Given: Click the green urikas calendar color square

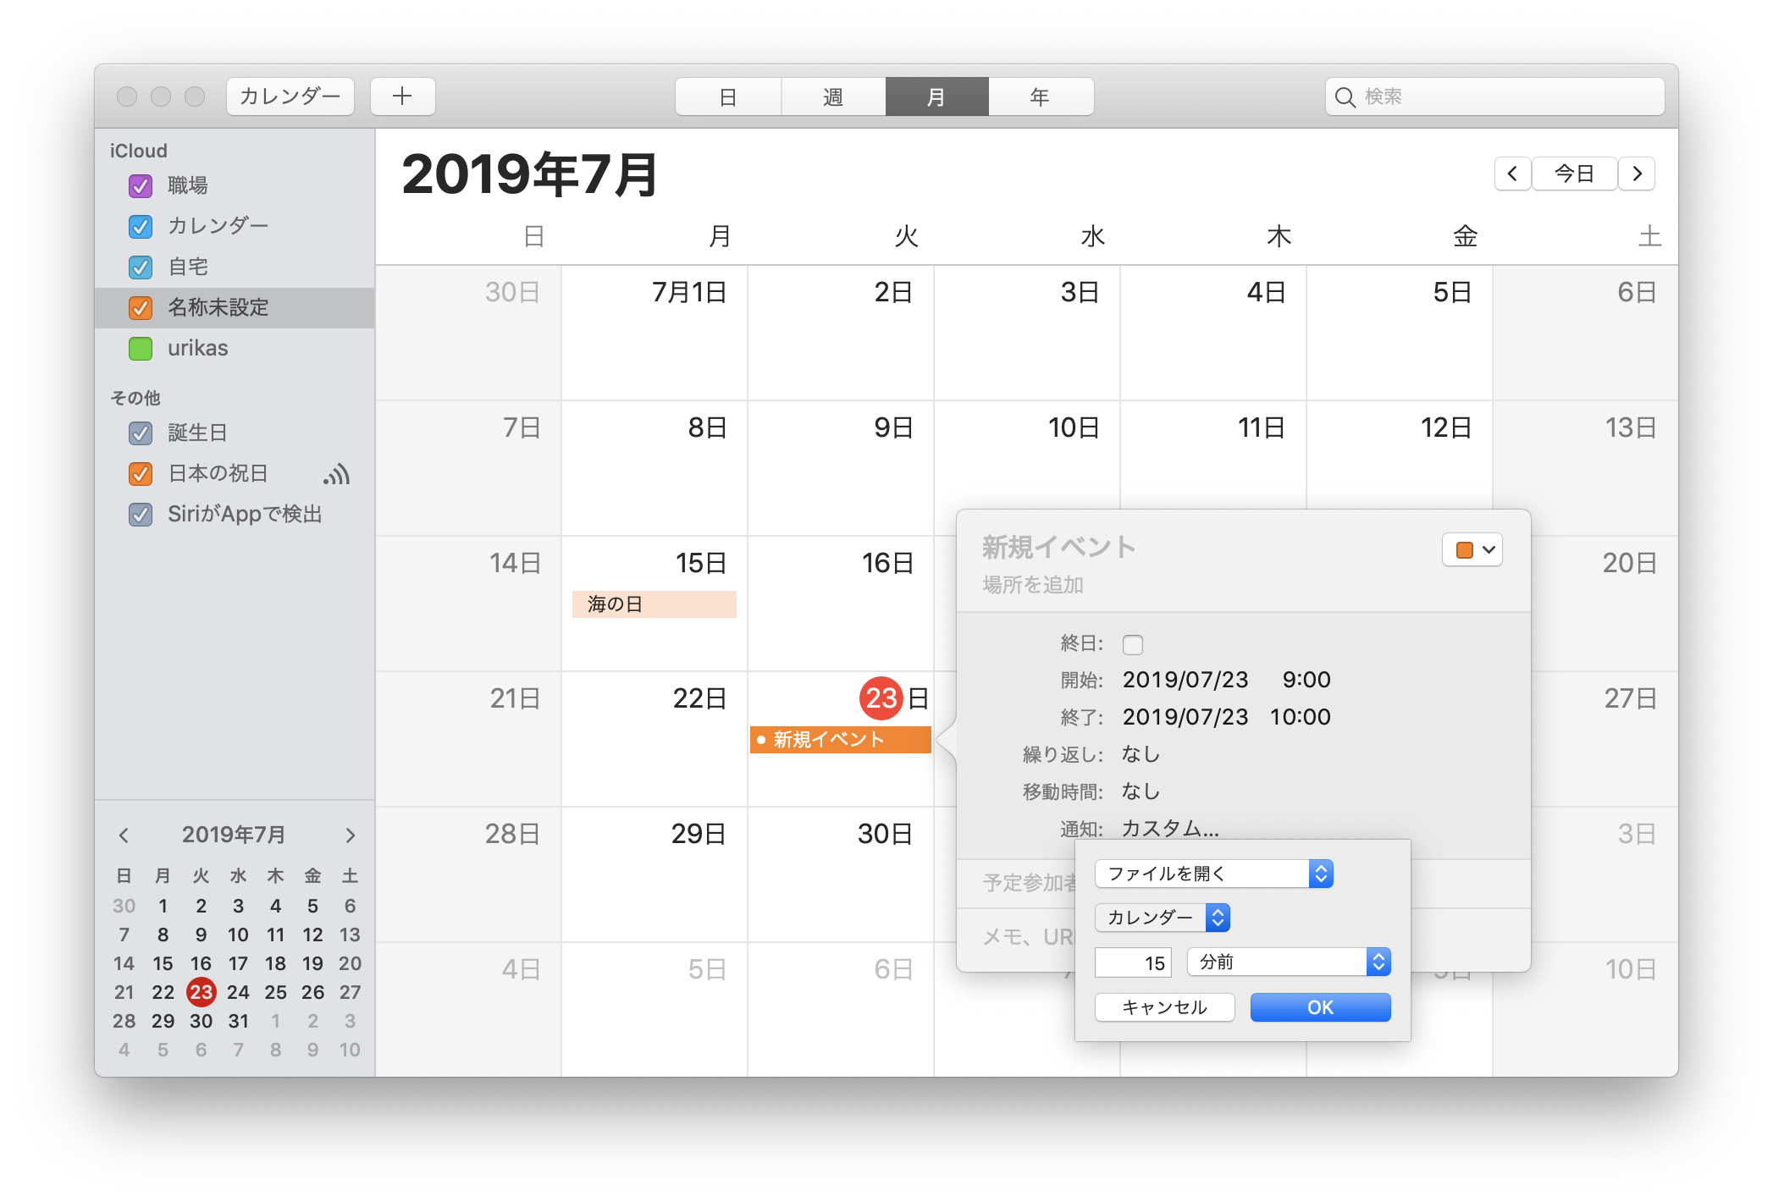Looking at the screenshot, I should (x=141, y=349).
